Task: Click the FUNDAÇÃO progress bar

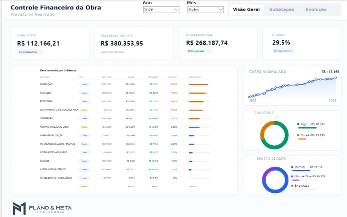Action: point(199,85)
